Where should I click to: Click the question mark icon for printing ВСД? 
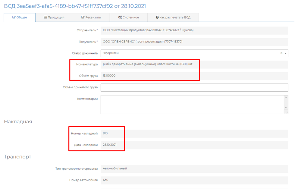(157, 17)
